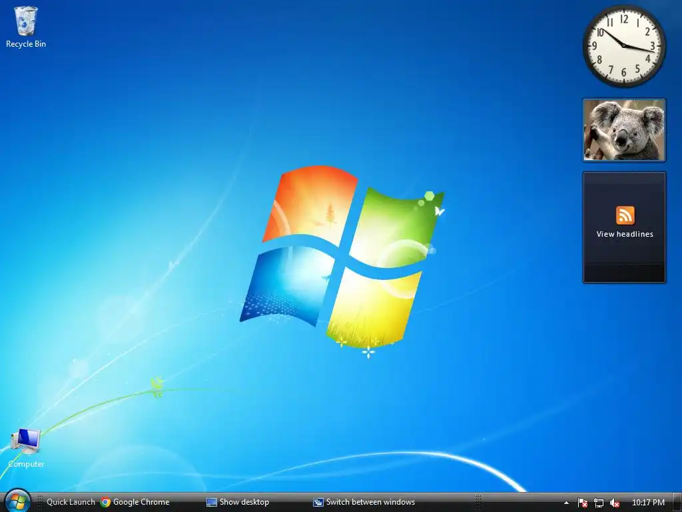Screen dimensions: 682x512
Task: Click the orange RSS feed icon
Action: pos(625,215)
